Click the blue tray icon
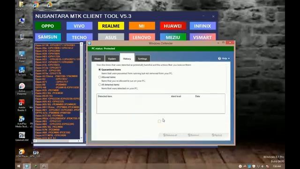 [x=249, y=166]
